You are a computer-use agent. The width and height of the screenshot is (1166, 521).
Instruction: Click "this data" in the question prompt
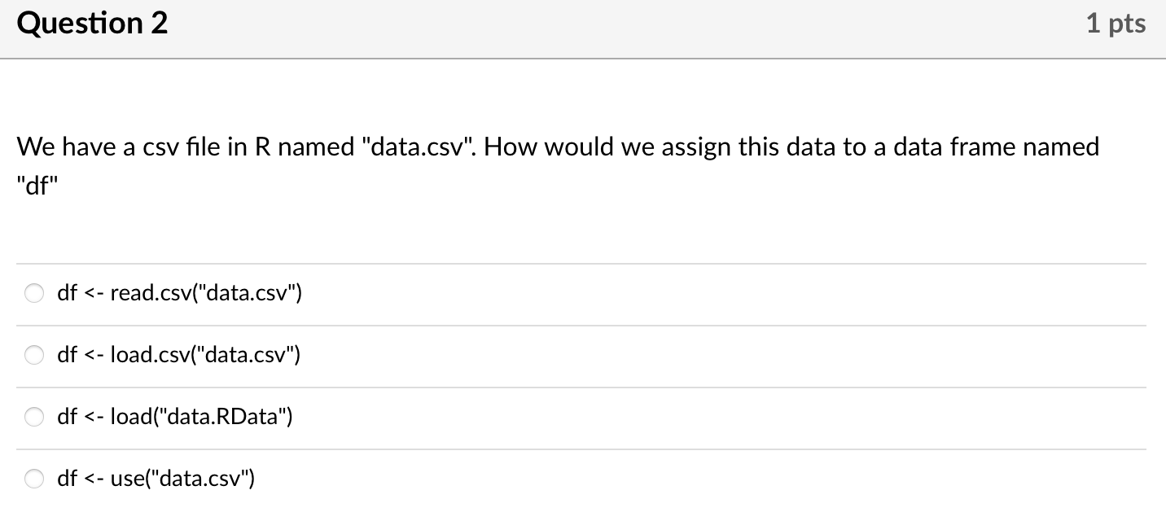click(x=779, y=147)
